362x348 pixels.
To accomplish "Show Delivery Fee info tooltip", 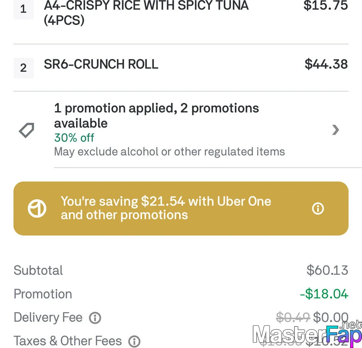I will (95, 318).
